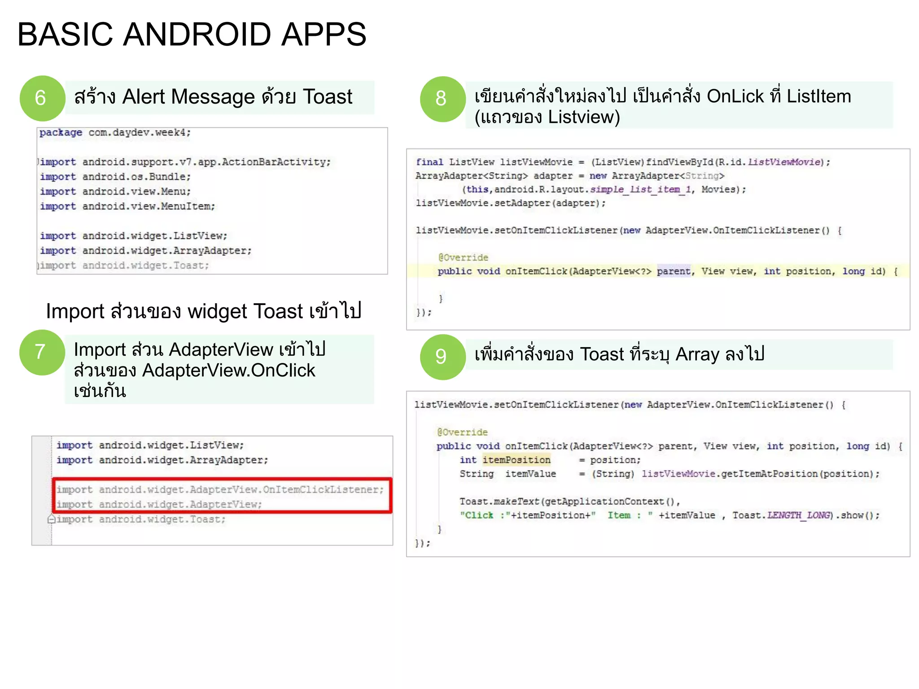Click the "ArrayAdapter<String> adapter = new" line
The image size is (919, 689).
pyautogui.click(x=570, y=176)
